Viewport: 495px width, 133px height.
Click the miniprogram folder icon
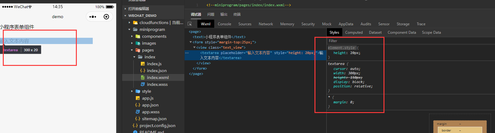(x=136, y=29)
